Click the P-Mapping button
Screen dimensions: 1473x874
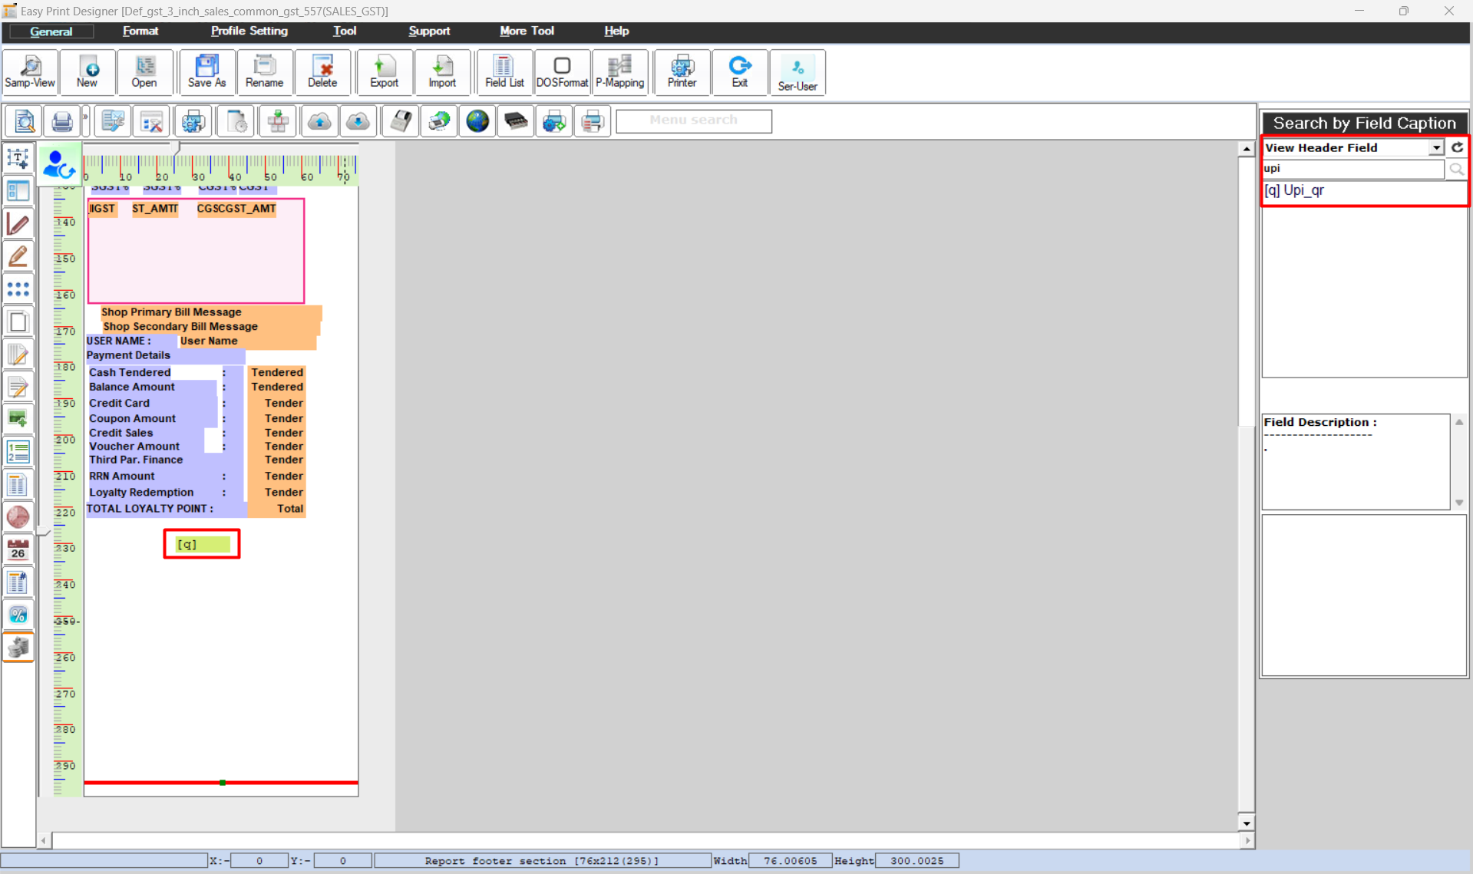coord(619,72)
